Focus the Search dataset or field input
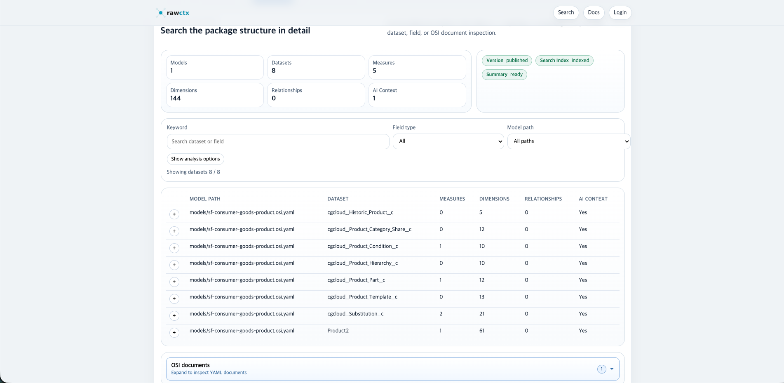 (x=278, y=141)
